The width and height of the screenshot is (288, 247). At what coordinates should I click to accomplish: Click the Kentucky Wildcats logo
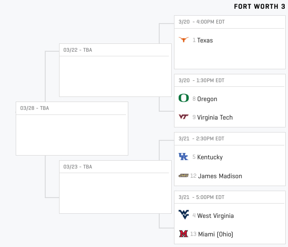click(x=184, y=157)
